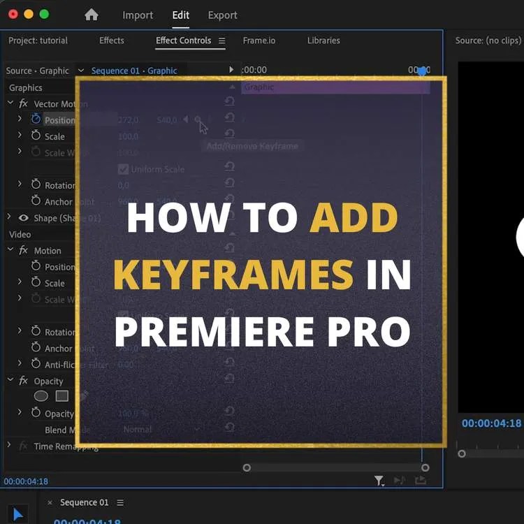The height and width of the screenshot is (524, 524).
Task: Click the dimmed play-audio icon in Effect Controls
Action: (x=400, y=481)
